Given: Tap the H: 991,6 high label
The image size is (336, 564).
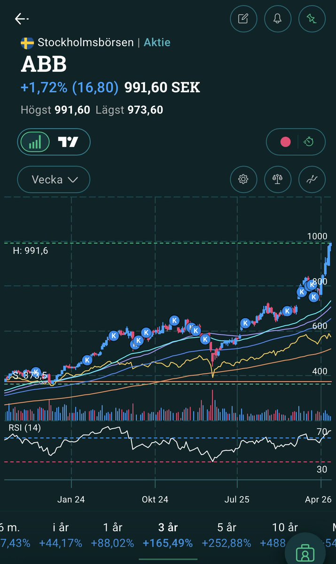Looking at the screenshot, I should pyautogui.click(x=31, y=251).
